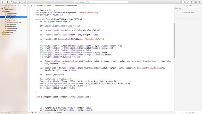The image size is (202, 114).
Task: Run the project with the Play button
Action: pos(3,2)
